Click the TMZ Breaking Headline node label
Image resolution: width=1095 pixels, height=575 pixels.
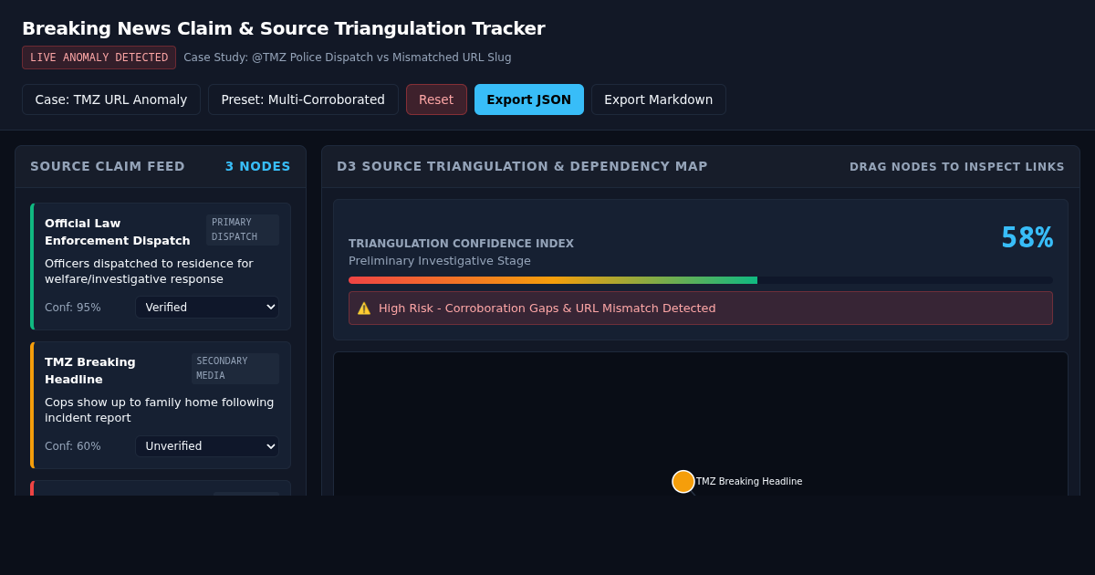coord(749,482)
